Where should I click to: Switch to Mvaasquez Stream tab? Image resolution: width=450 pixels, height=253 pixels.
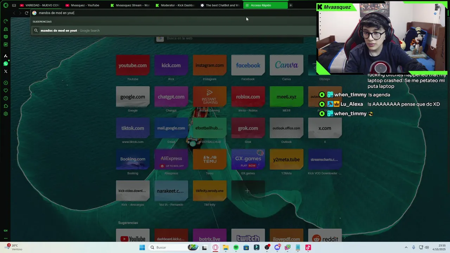click(130, 5)
